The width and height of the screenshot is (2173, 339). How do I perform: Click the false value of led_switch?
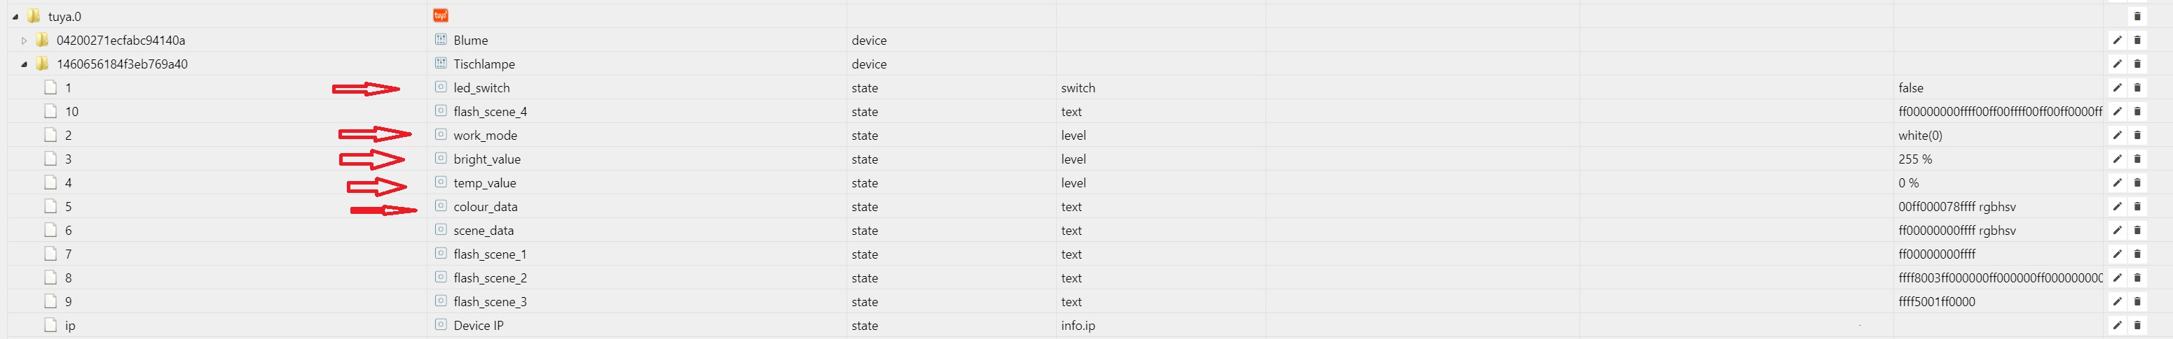click(1911, 88)
